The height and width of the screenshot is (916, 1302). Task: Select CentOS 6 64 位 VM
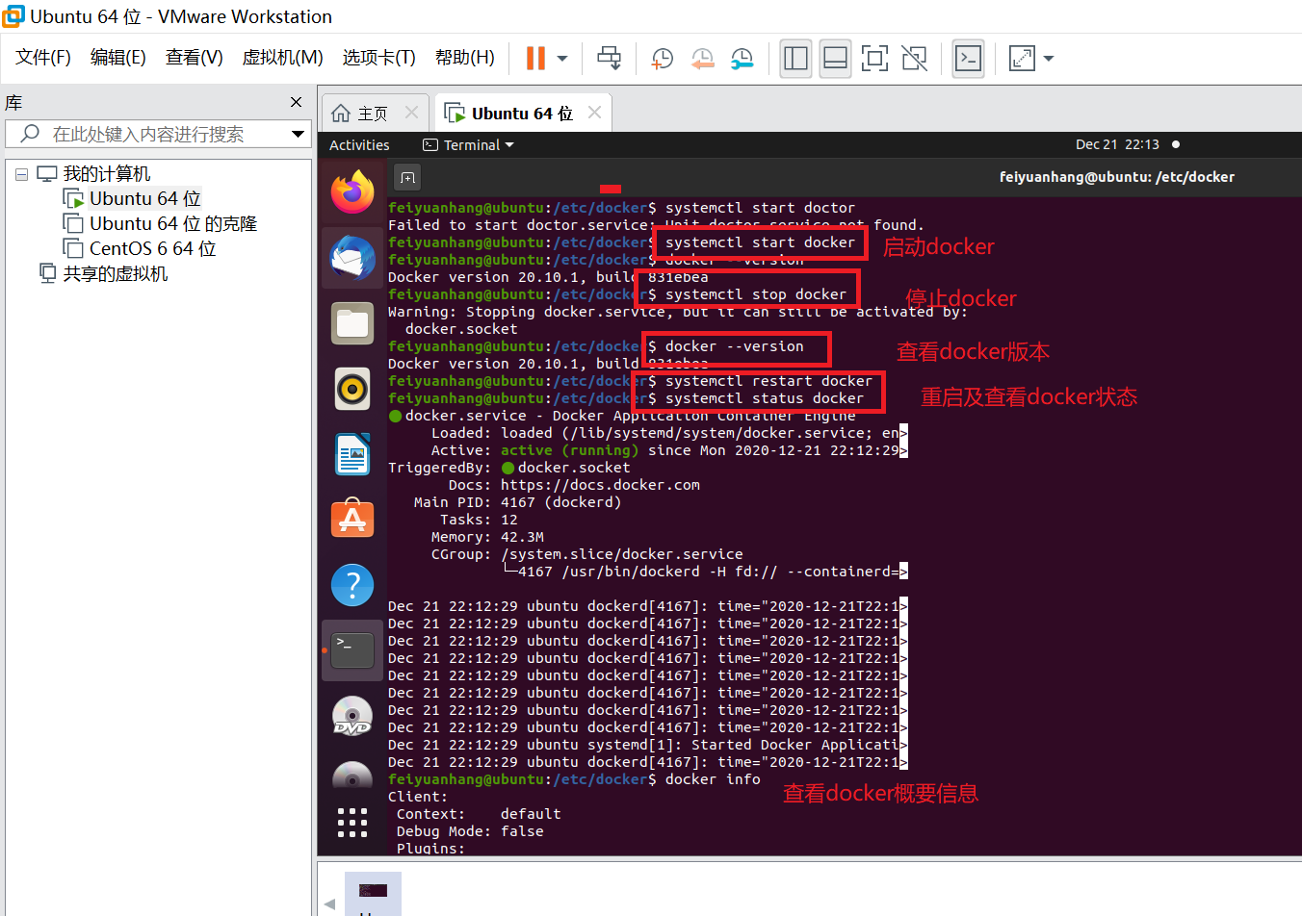152,248
